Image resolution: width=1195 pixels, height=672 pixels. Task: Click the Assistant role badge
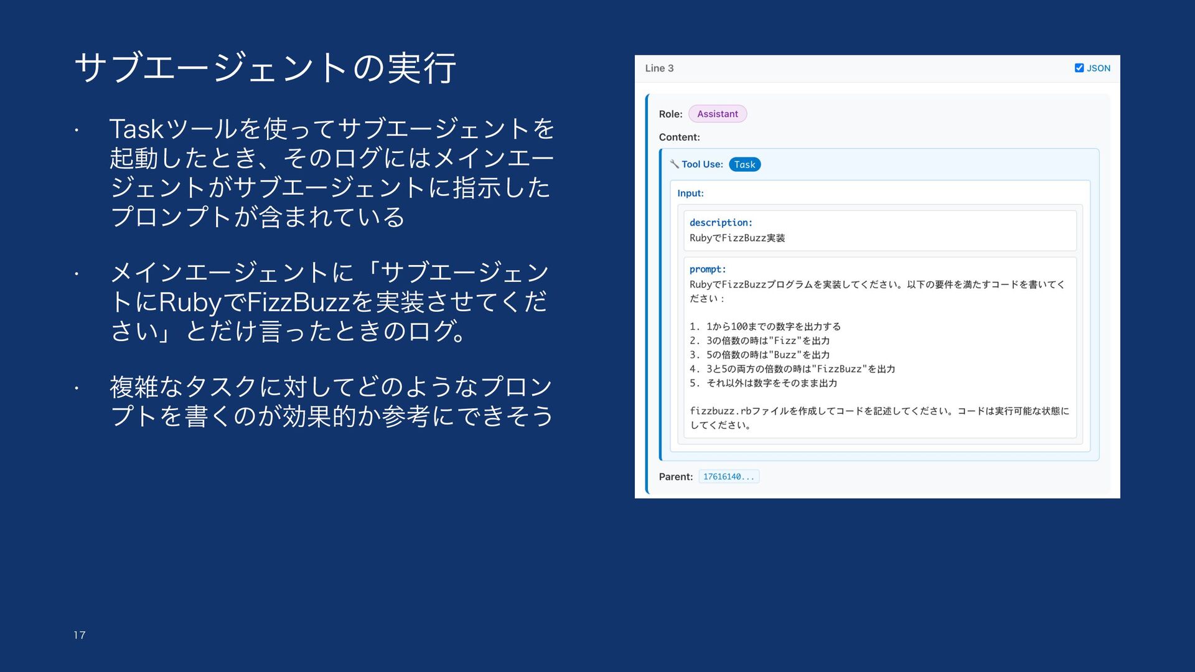[718, 114]
